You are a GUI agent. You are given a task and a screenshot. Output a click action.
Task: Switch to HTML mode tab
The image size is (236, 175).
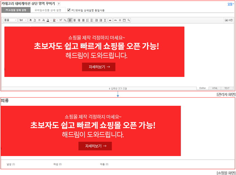click(x=215, y=88)
